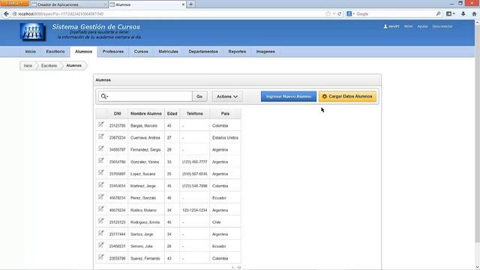The height and width of the screenshot is (270, 480).
Task: Go to the Inicio navigation tab
Action: [x=31, y=52]
